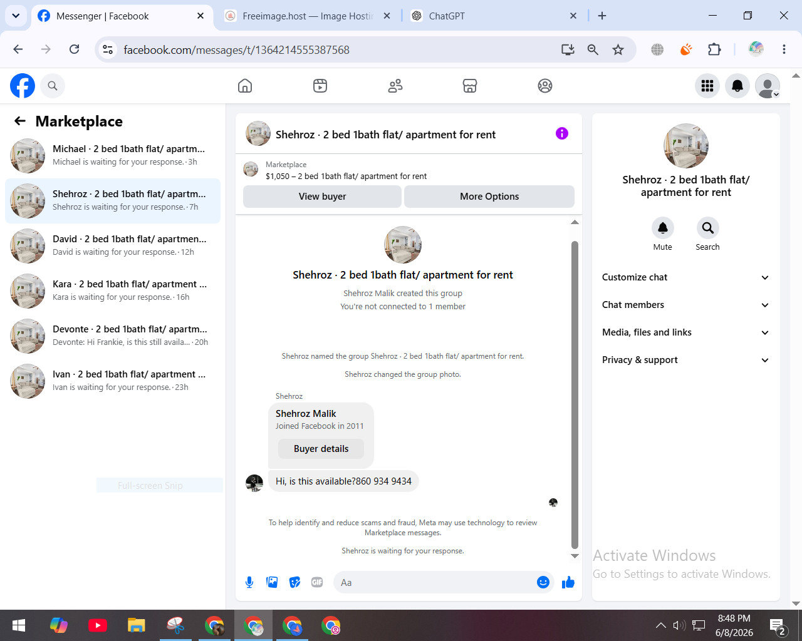Viewport: 802px width, 641px height.
Task: Expand the Chat members section
Action: point(686,305)
